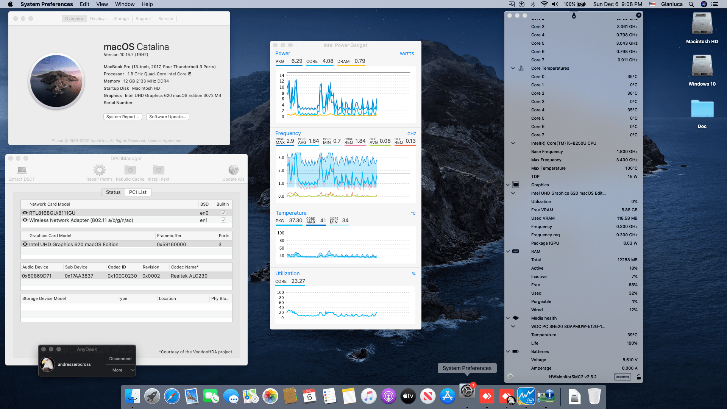
Task: Open News app in Dock
Action: tap(428, 397)
